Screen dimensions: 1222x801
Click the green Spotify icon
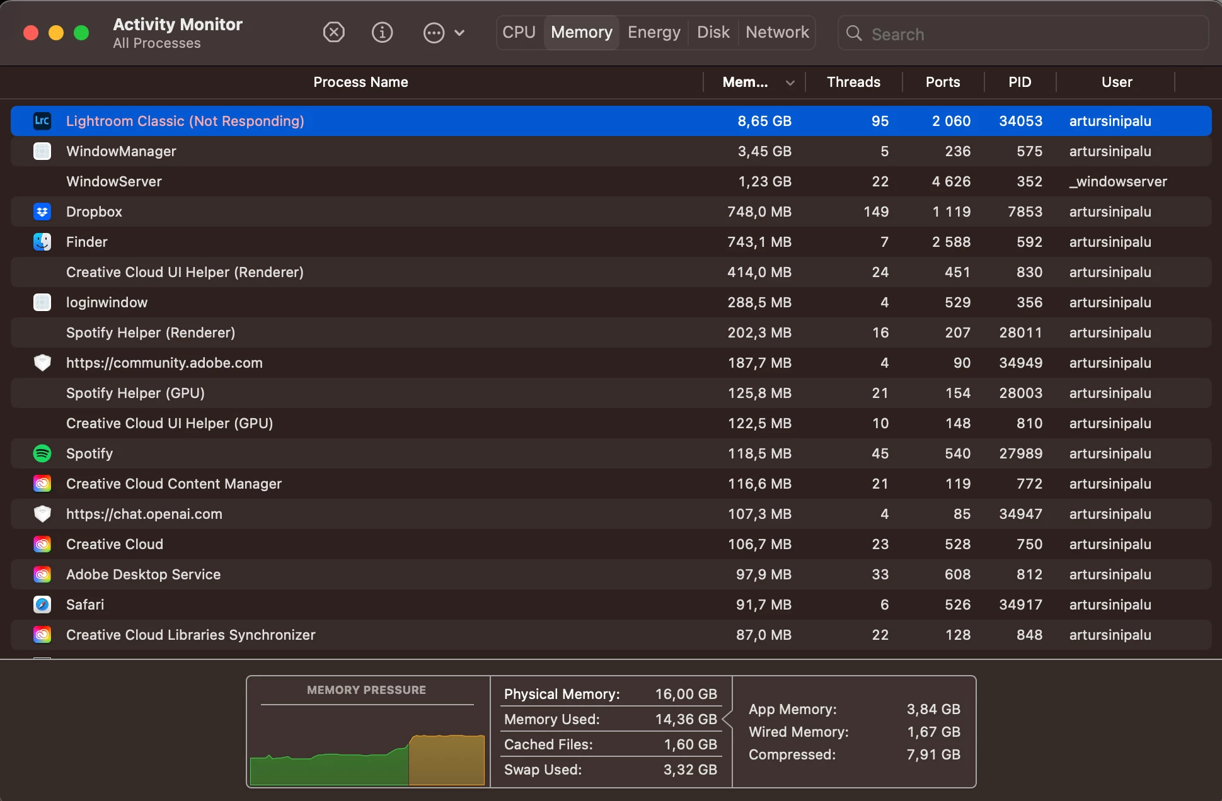42,453
